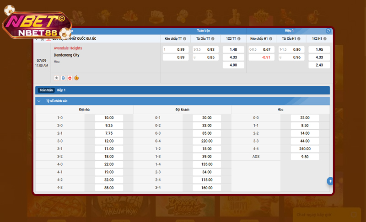The height and width of the screenshot is (222, 366).
Task: Click the favorite star icon under the match
Action: pyautogui.click(x=56, y=78)
